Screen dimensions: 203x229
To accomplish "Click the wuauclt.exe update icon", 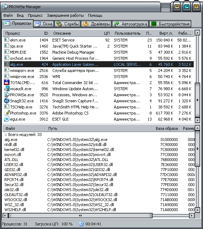I will (6, 89).
